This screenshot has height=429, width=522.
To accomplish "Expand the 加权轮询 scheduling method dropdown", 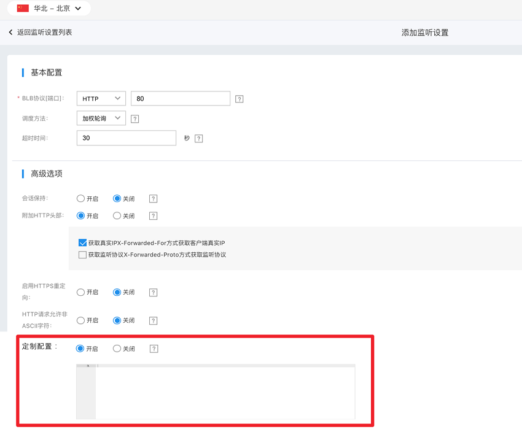I will click(x=101, y=118).
